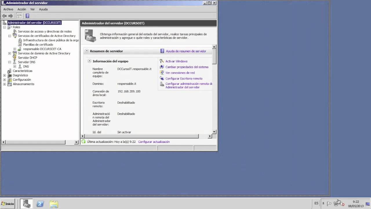Collapse the Resumen de servidor section

(87, 51)
